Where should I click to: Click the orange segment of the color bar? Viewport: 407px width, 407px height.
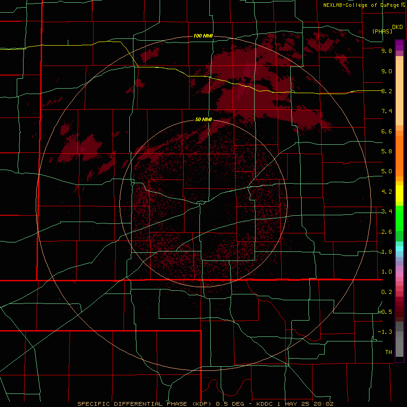[399, 156]
